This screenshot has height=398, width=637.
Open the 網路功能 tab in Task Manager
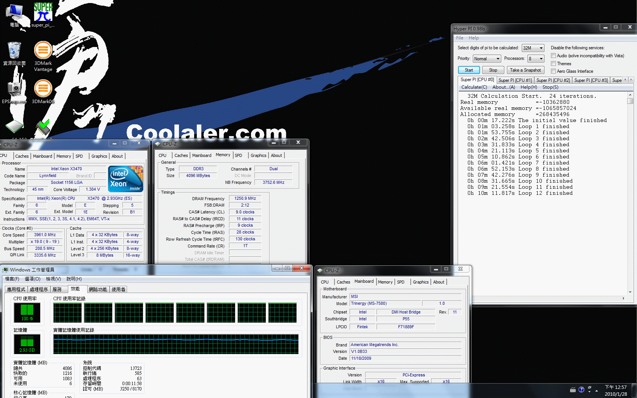click(x=98, y=290)
